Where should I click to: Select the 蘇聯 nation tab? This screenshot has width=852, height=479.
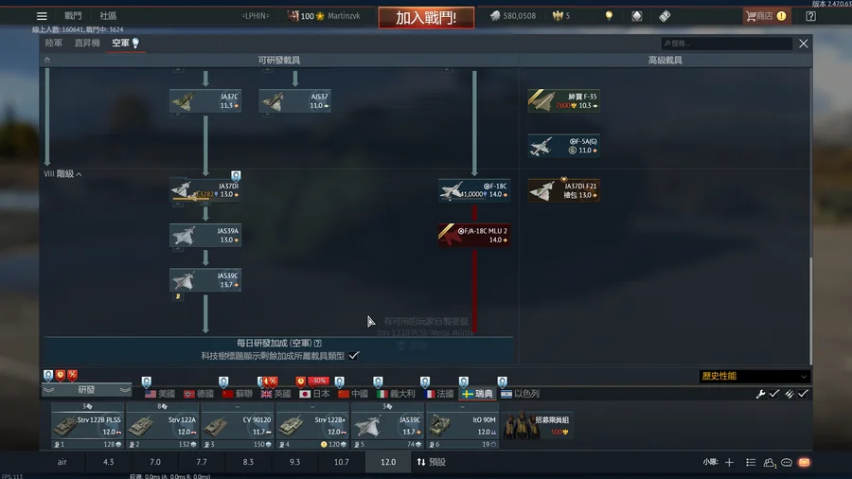tap(238, 394)
